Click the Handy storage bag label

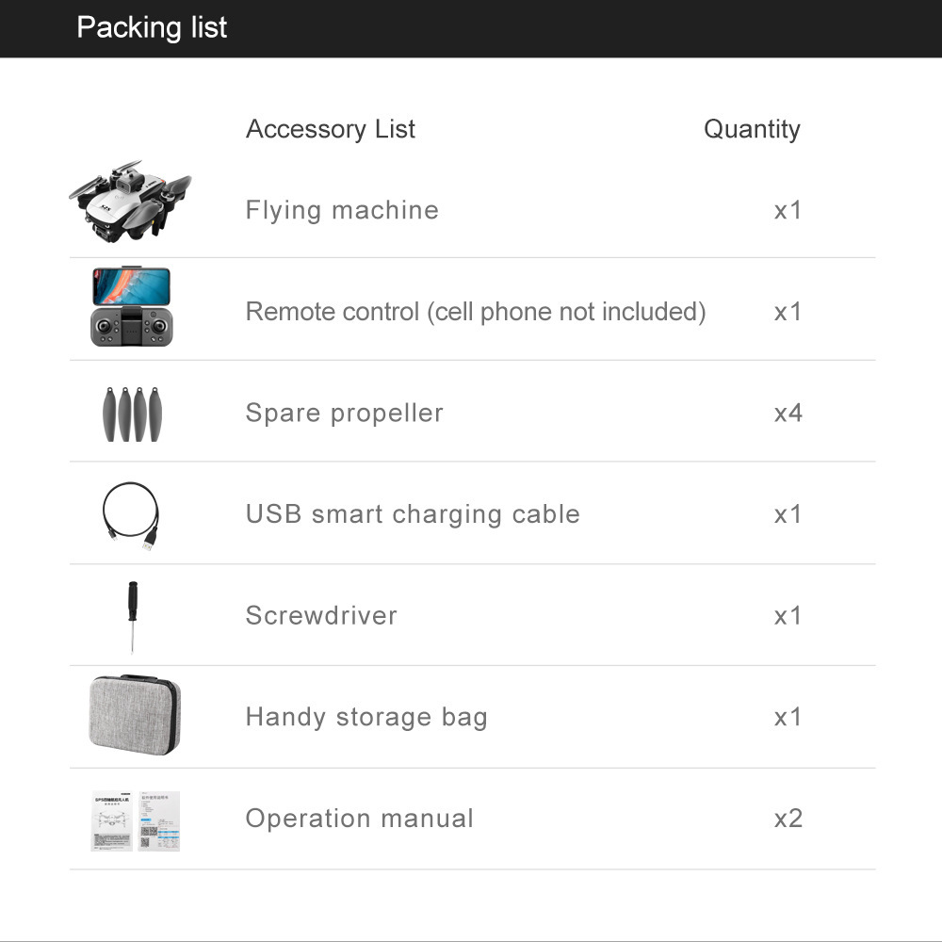(366, 717)
